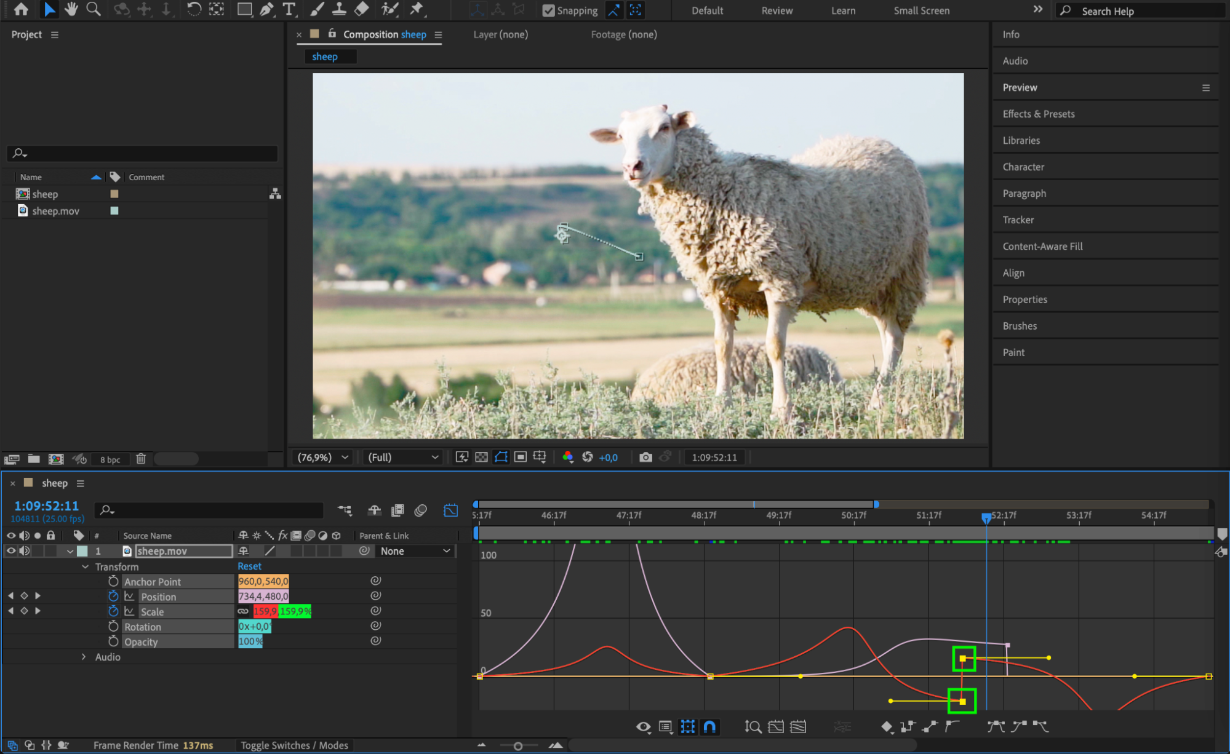Toggle the Graph Editor button

pyautogui.click(x=450, y=510)
